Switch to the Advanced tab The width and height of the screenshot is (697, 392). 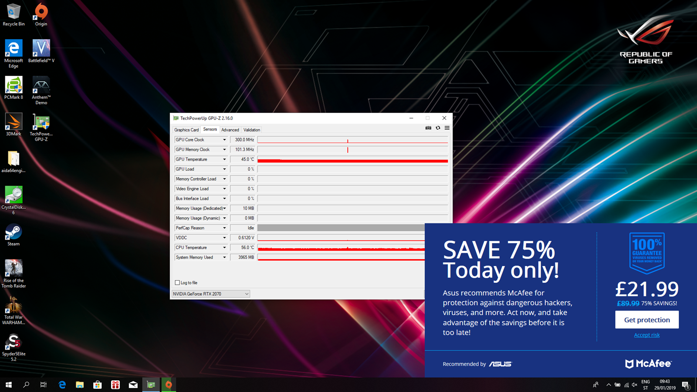[230, 130]
